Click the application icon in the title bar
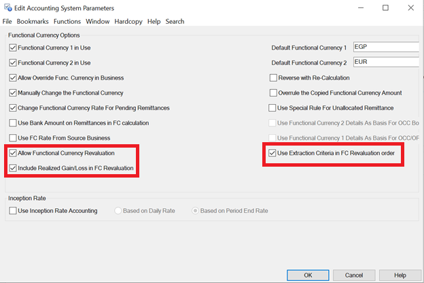This screenshot has height=283, width=424. click(8, 7)
